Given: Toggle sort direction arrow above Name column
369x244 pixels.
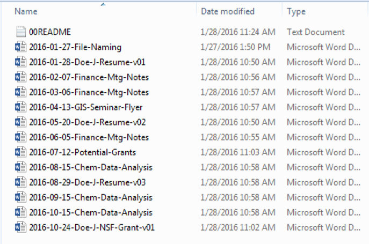Looking at the screenshot, I should click(x=102, y=4).
